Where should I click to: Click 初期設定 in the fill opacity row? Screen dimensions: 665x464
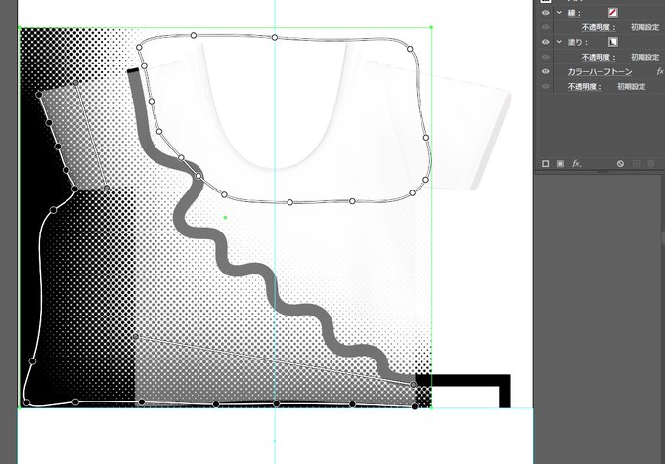[644, 57]
